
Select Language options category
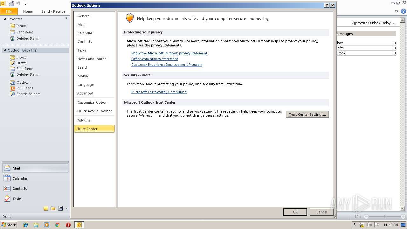tap(94, 85)
